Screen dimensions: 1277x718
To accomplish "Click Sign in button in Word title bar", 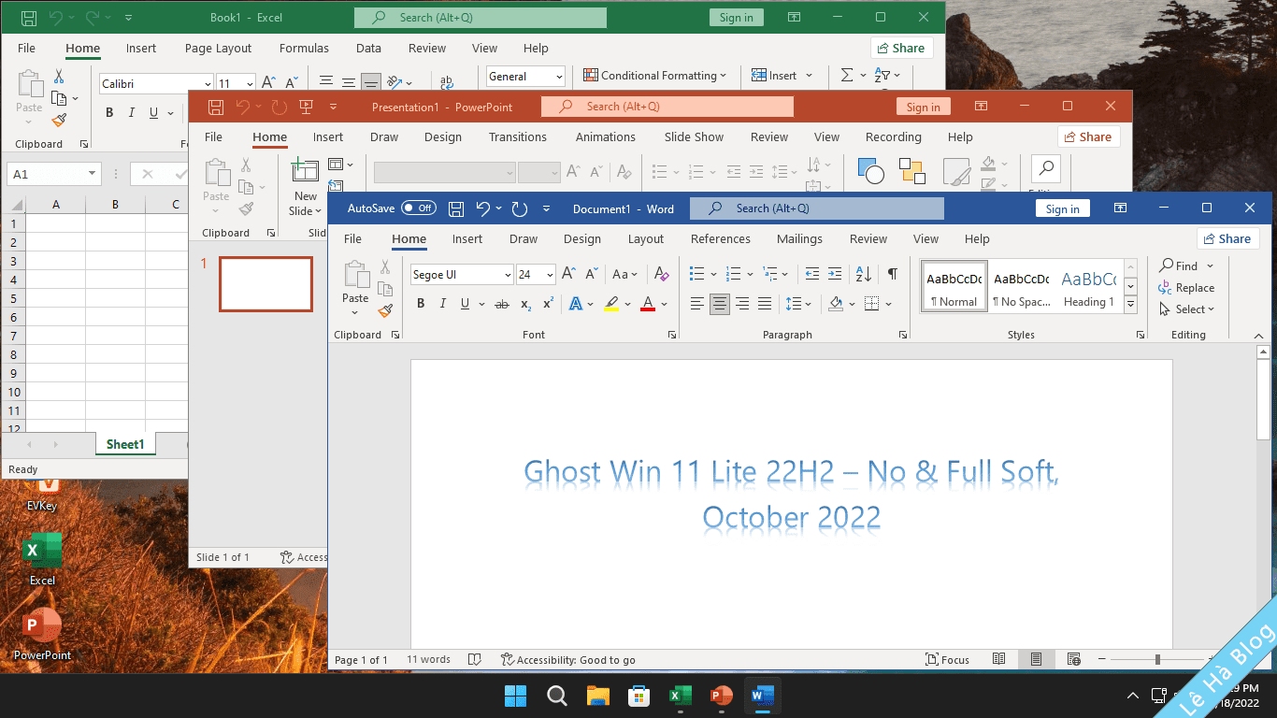I will [x=1062, y=208].
